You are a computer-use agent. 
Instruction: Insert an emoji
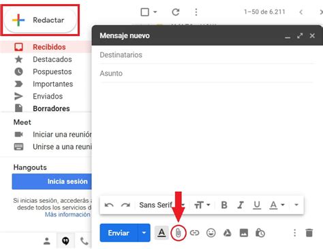(211, 233)
